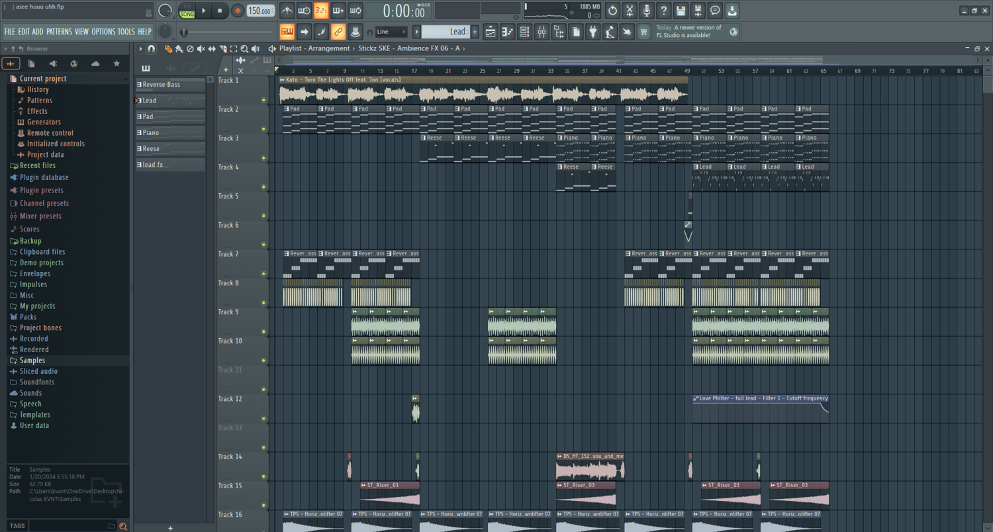Image resolution: width=993 pixels, height=532 pixels.
Task: Click the Save project floppy icon
Action: click(681, 11)
